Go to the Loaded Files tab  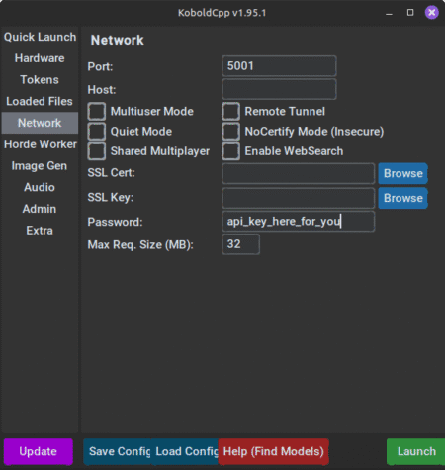point(40,101)
